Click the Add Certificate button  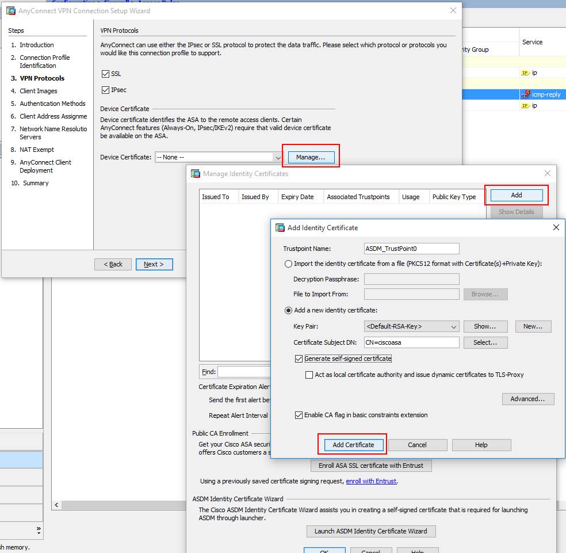353,445
